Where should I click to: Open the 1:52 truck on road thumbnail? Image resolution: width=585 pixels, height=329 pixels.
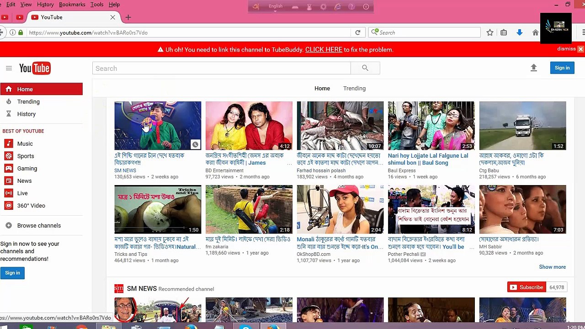click(522, 126)
